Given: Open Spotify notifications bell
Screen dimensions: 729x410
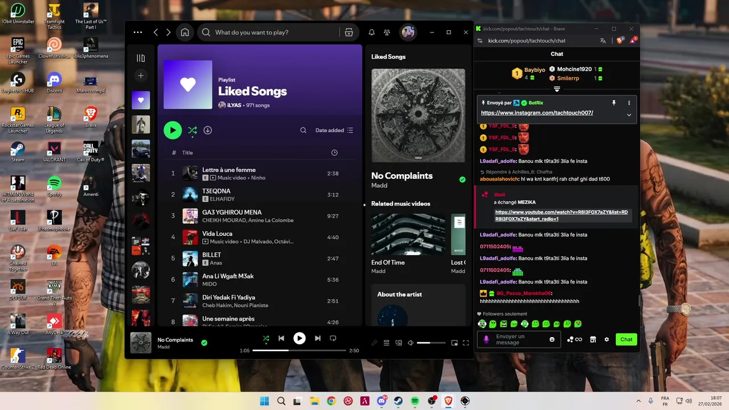Looking at the screenshot, I should tap(371, 32).
